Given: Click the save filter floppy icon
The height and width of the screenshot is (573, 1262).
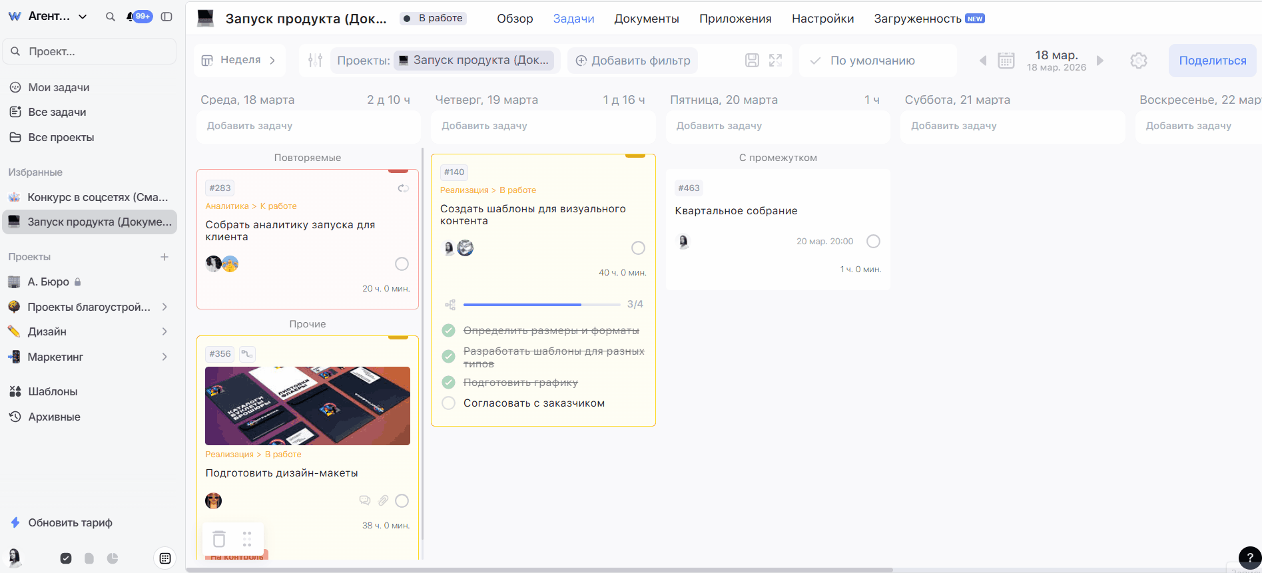Looking at the screenshot, I should (752, 61).
